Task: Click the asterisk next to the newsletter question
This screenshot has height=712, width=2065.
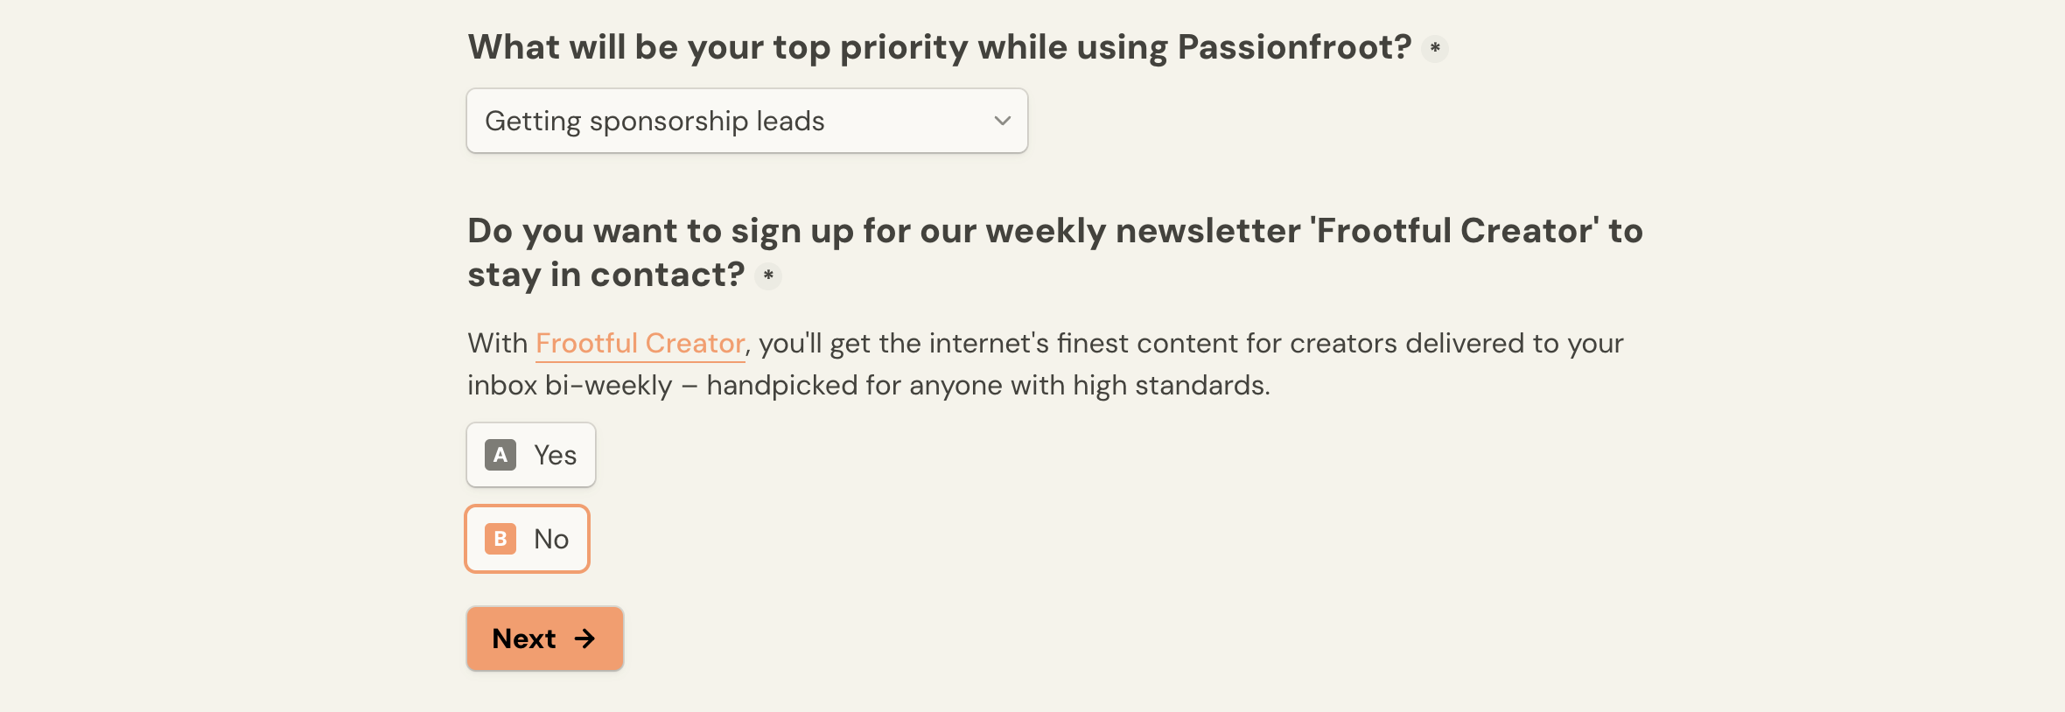Action: pos(767,277)
